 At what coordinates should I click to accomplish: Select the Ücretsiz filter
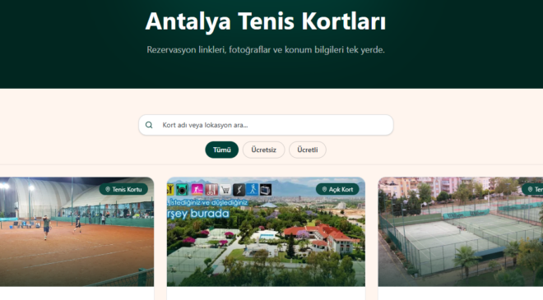[263, 150]
